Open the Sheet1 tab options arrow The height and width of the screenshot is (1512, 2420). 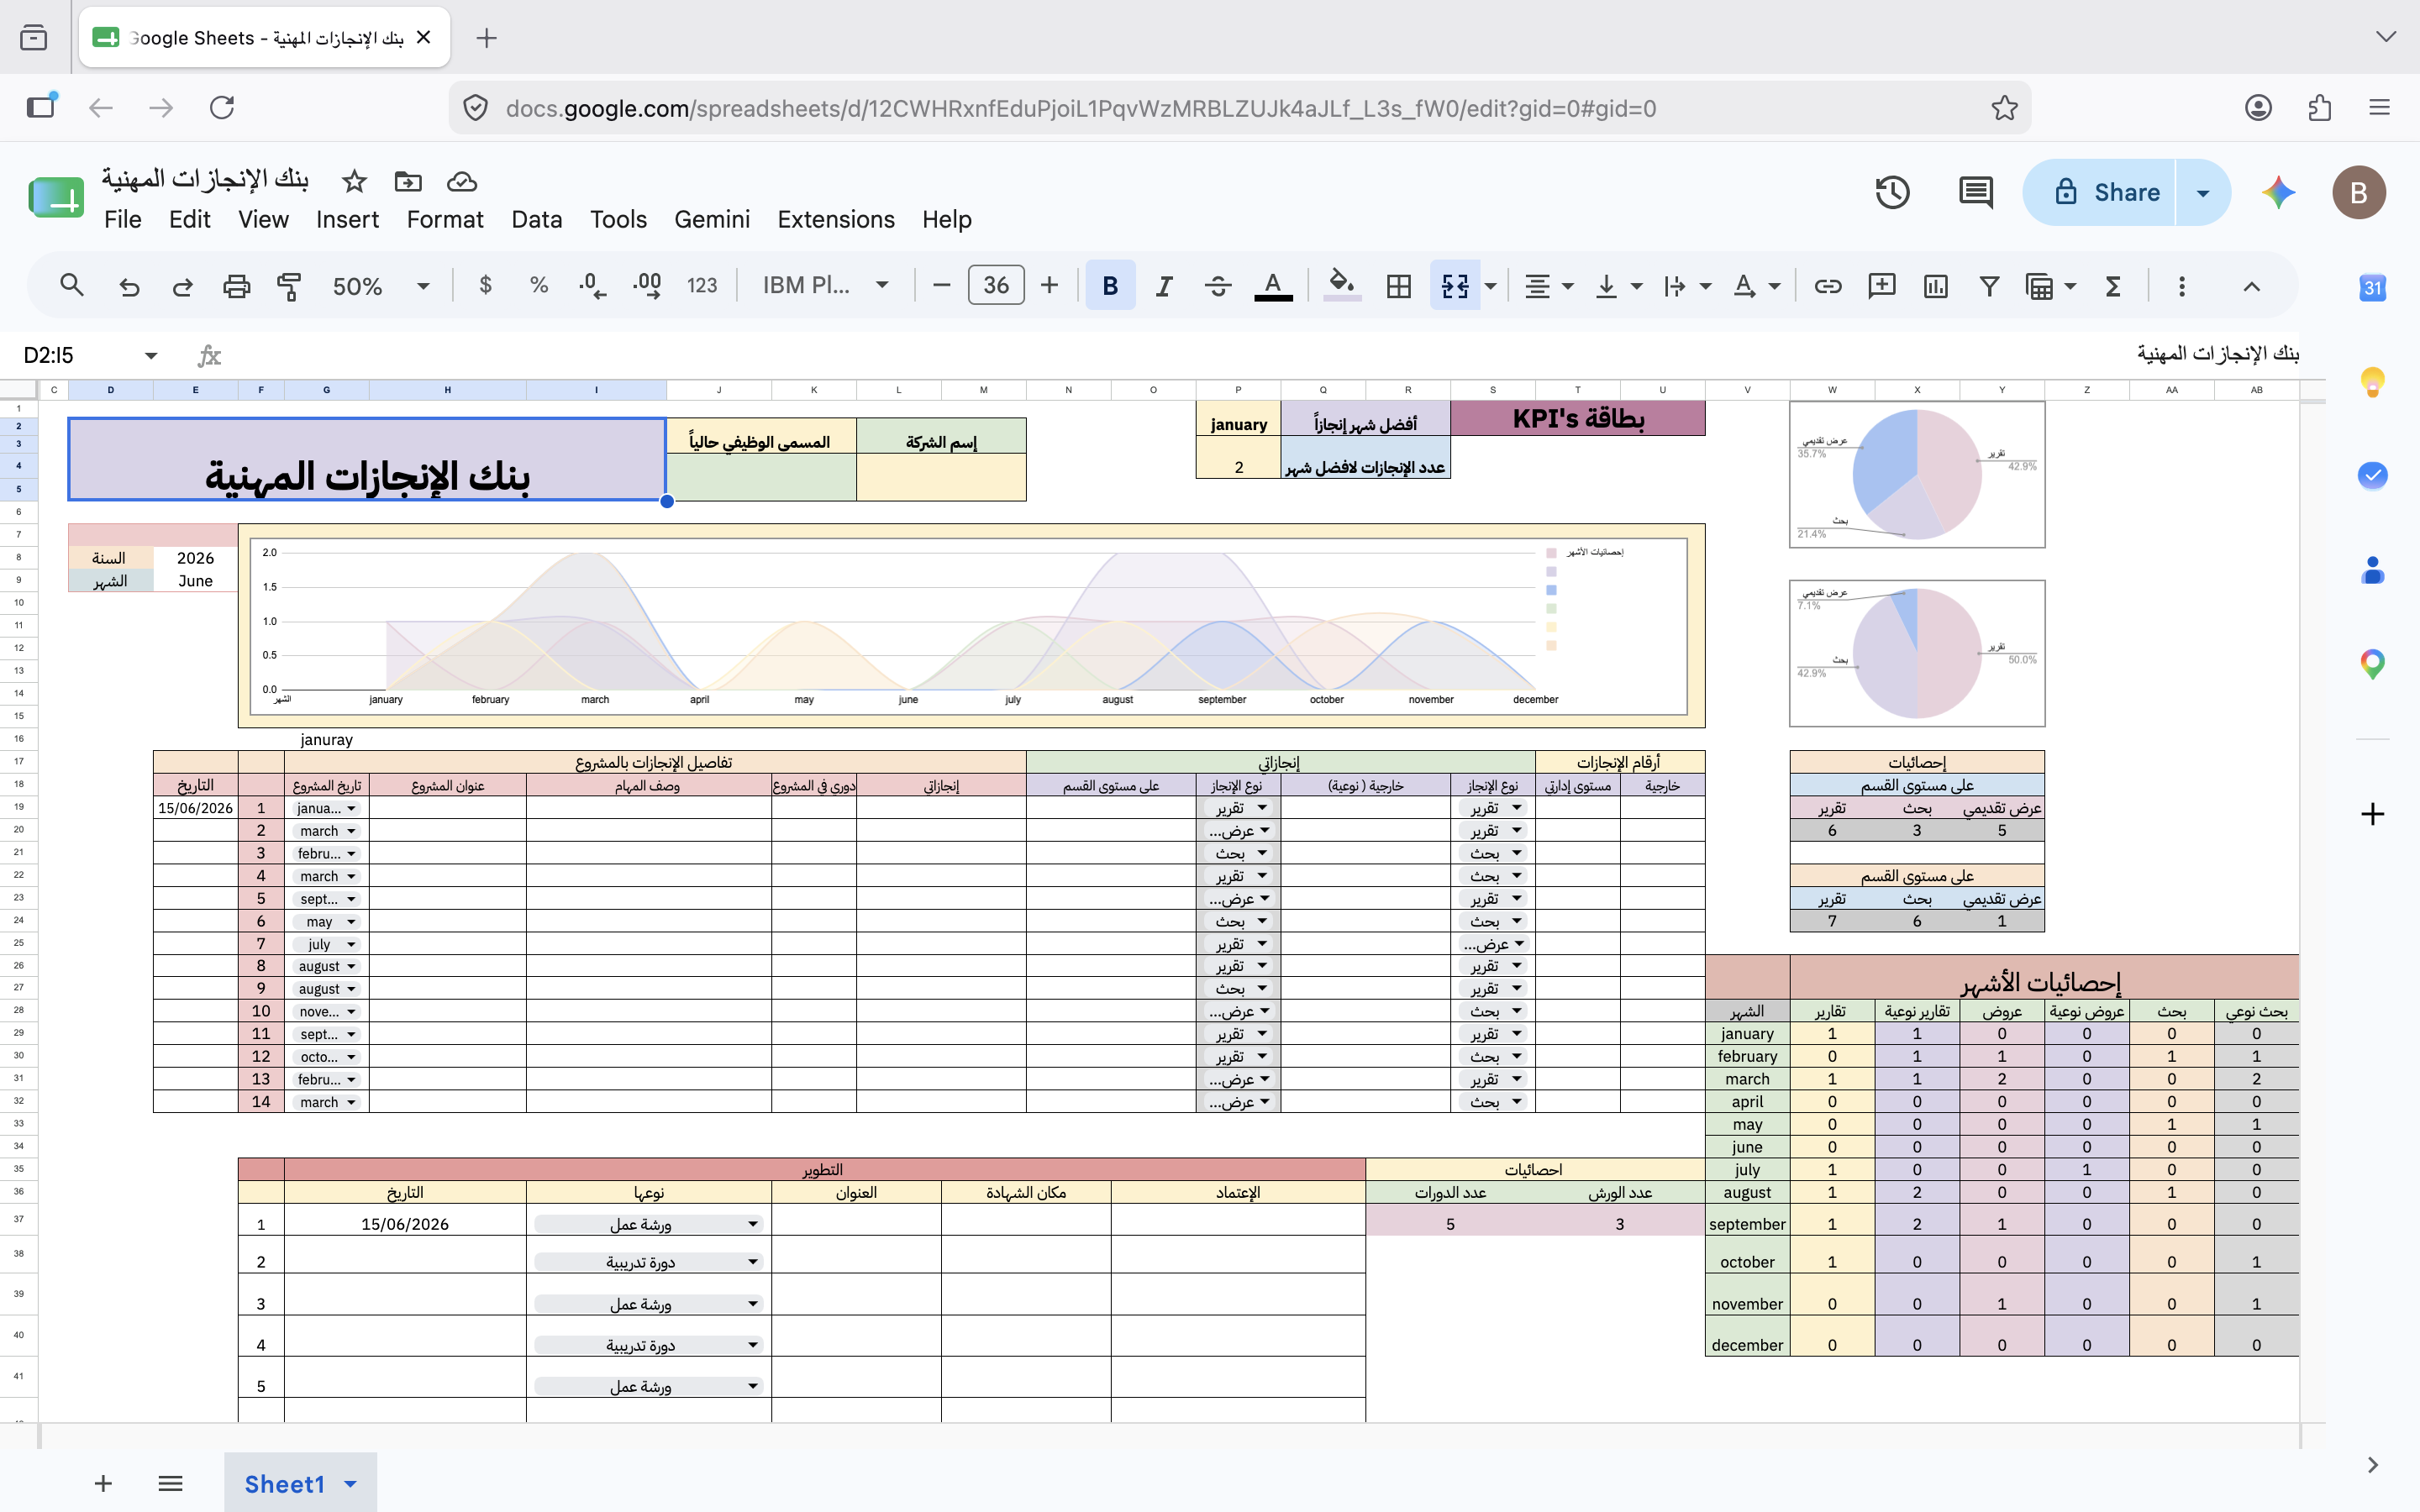(350, 1484)
